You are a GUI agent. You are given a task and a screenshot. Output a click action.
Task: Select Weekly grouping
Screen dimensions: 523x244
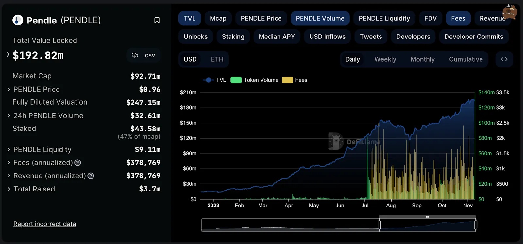click(x=385, y=59)
